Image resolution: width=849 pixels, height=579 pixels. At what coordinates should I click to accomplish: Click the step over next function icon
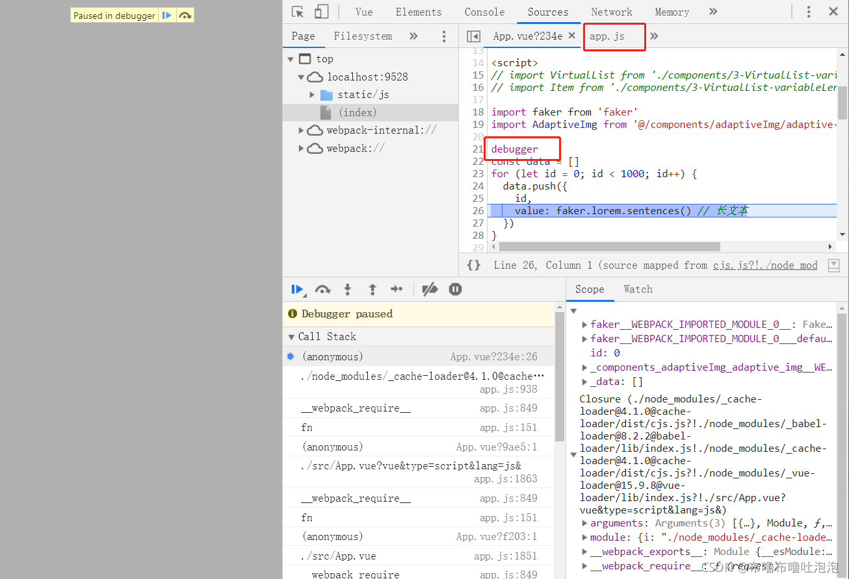[323, 289]
